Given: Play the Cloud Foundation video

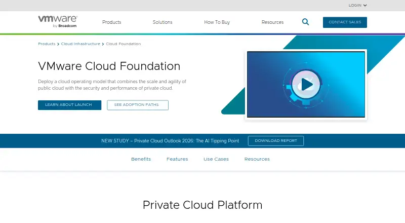Looking at the screenshot, I should 307,84.
